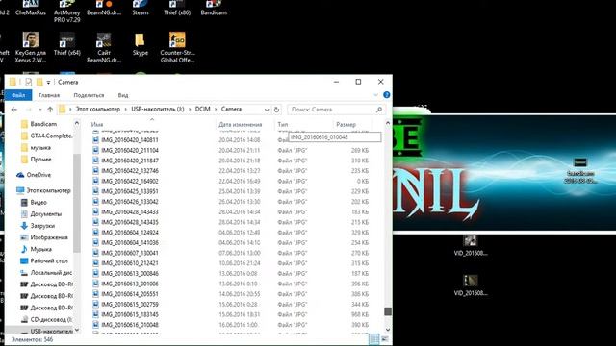Open Видео in navigation pane
The width and height of the screenshot is (616, 346).
pos(34,203)
